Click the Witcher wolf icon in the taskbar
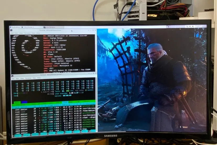 (x=22, y=27)
